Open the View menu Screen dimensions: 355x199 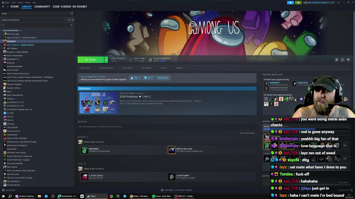pyautogui.click(x=13, y=2)
